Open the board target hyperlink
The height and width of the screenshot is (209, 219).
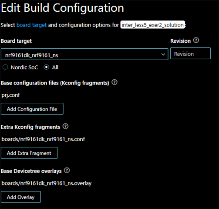coord(31,25)
